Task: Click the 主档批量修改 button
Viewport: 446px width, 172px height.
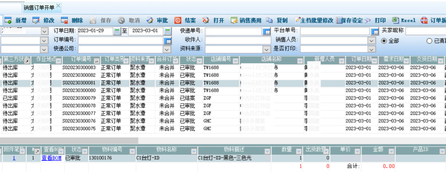Action: tap(314, 20)
